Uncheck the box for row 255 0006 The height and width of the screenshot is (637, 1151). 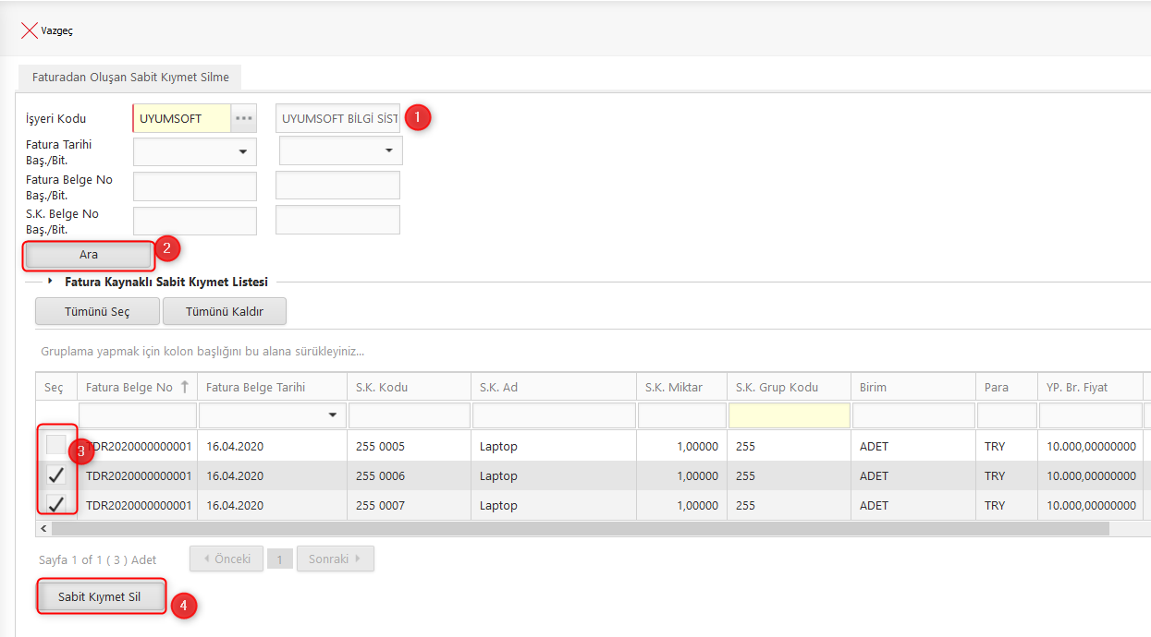(56, 475)
